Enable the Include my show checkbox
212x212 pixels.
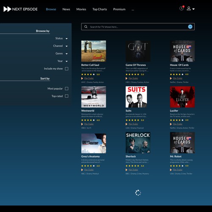coord(67,69)
